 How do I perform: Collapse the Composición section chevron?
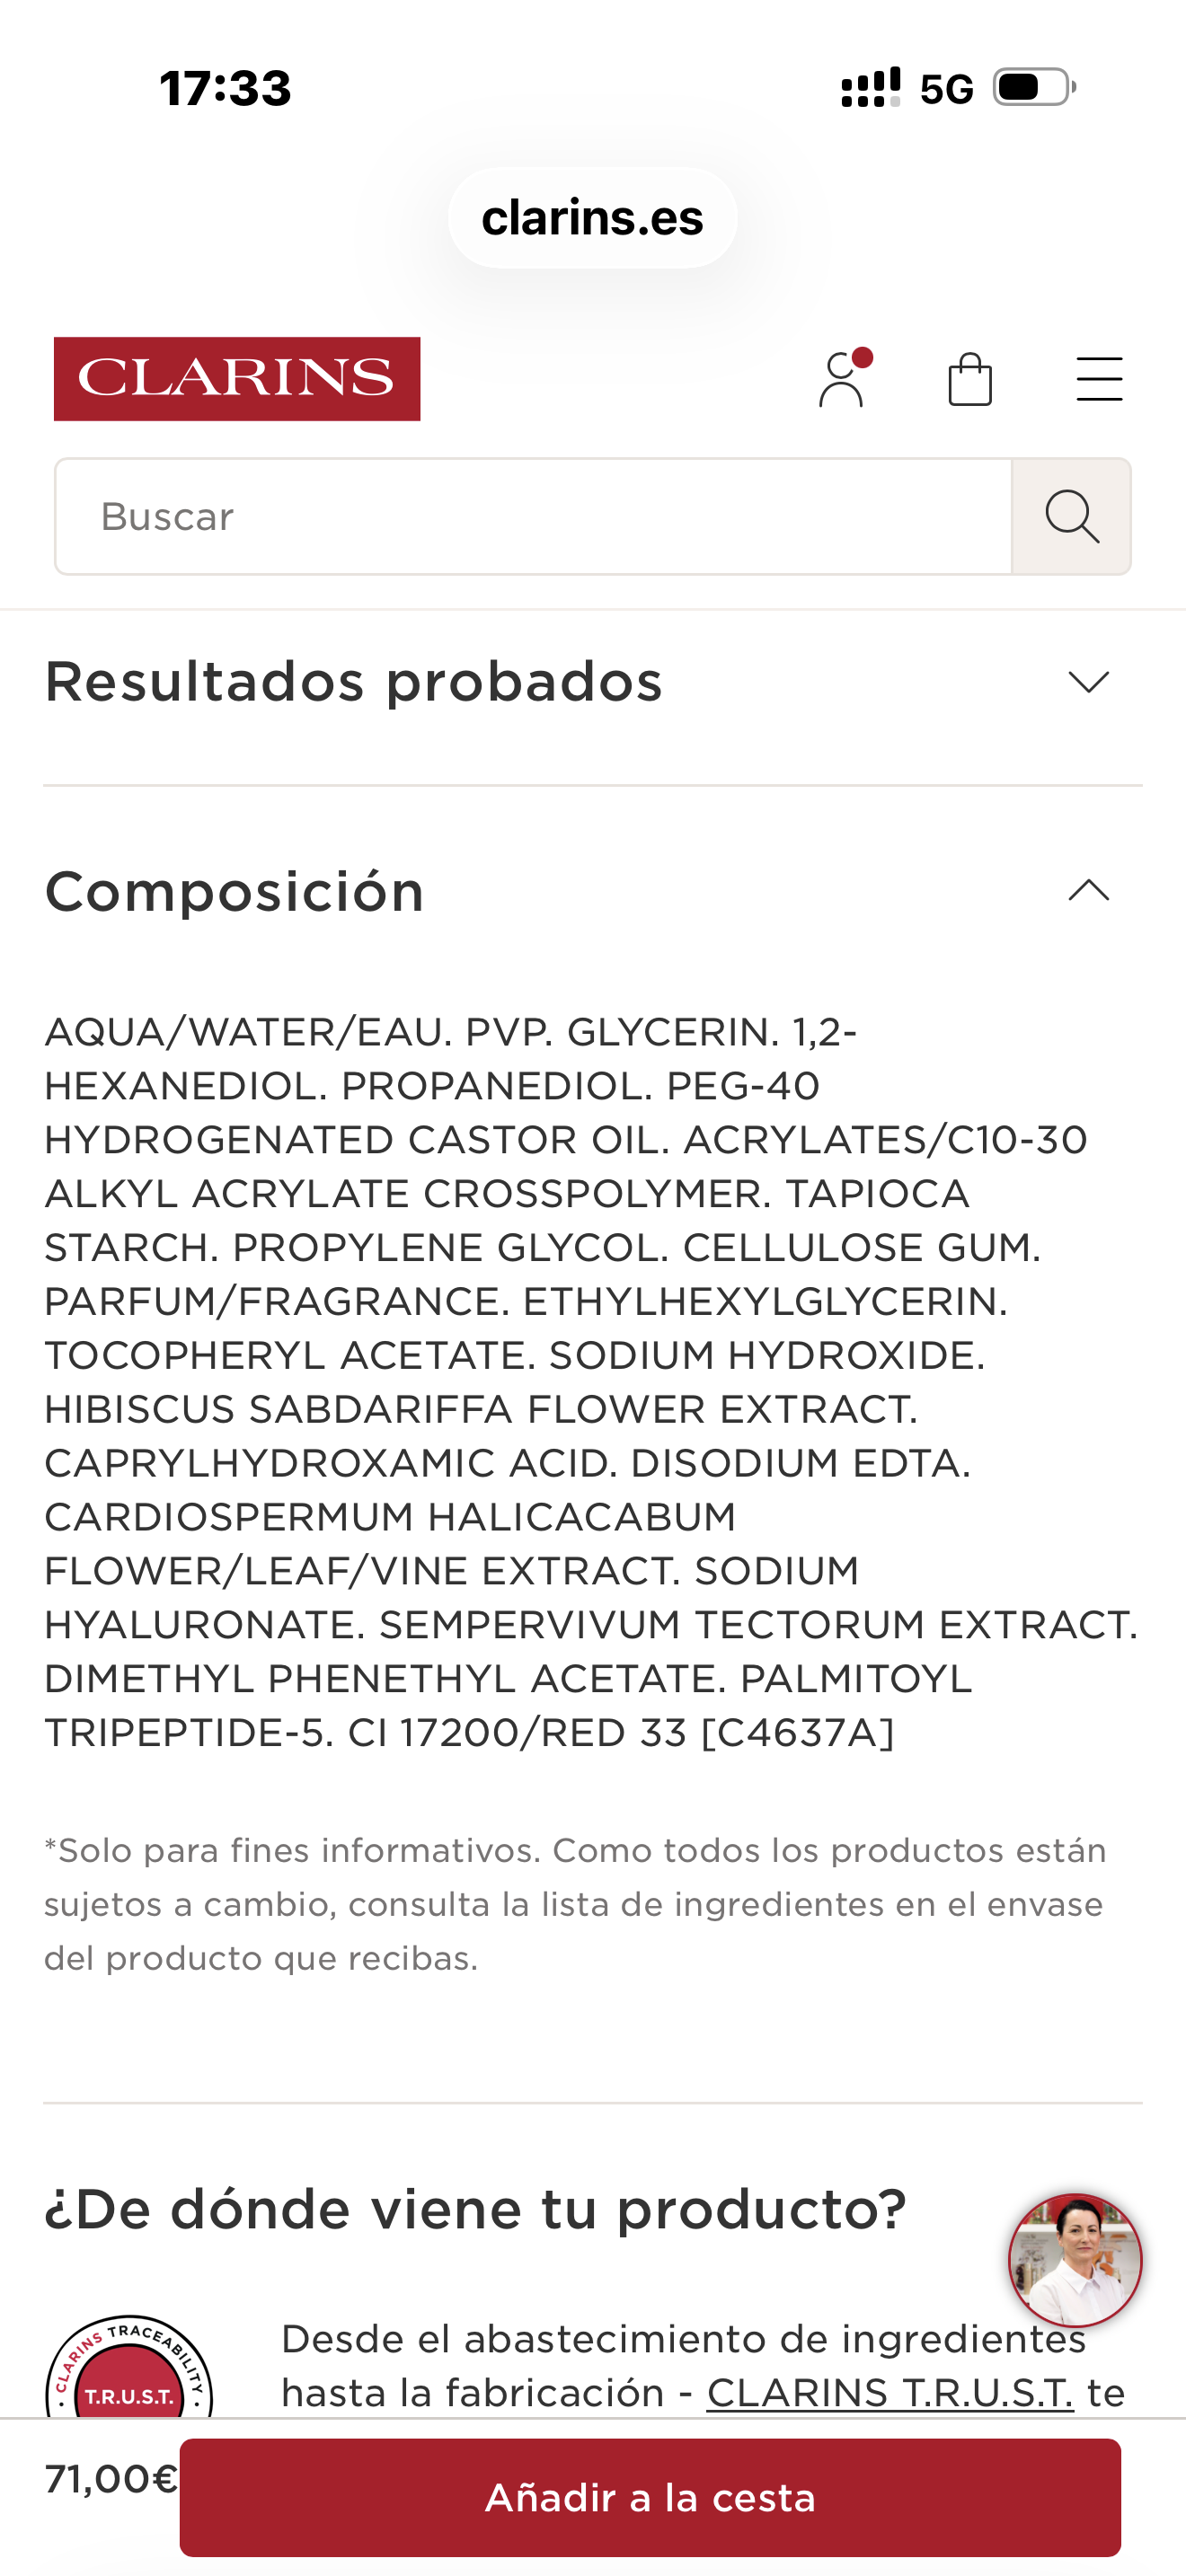[1089, 890]
